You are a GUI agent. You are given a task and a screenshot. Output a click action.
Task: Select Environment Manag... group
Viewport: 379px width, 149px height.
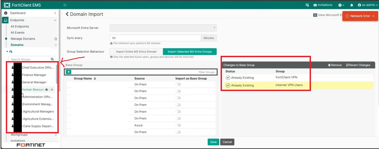(37, 104)
